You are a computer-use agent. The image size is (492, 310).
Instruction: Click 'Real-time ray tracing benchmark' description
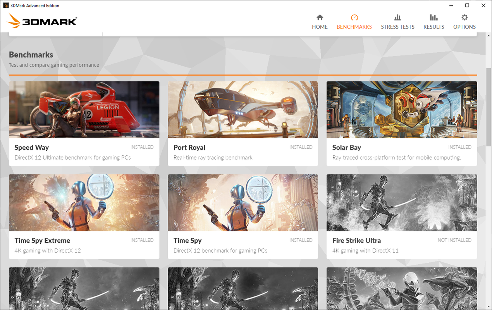[213, 158]
